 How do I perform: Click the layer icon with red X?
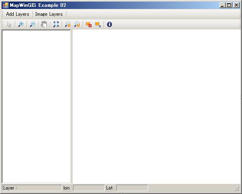[88, 24]
